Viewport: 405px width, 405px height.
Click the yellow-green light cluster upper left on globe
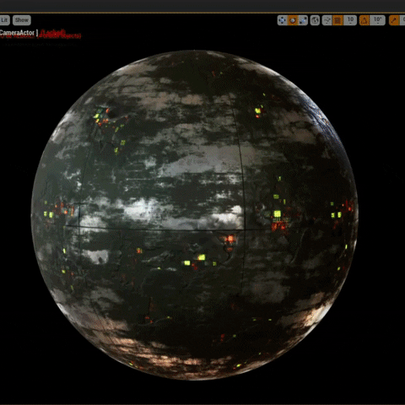101,116
